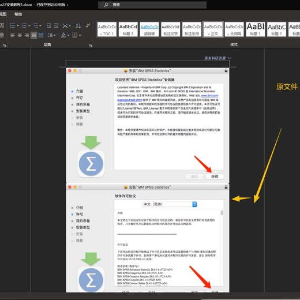
Task: Open the Asian layout tool
Action: [65, 25]
